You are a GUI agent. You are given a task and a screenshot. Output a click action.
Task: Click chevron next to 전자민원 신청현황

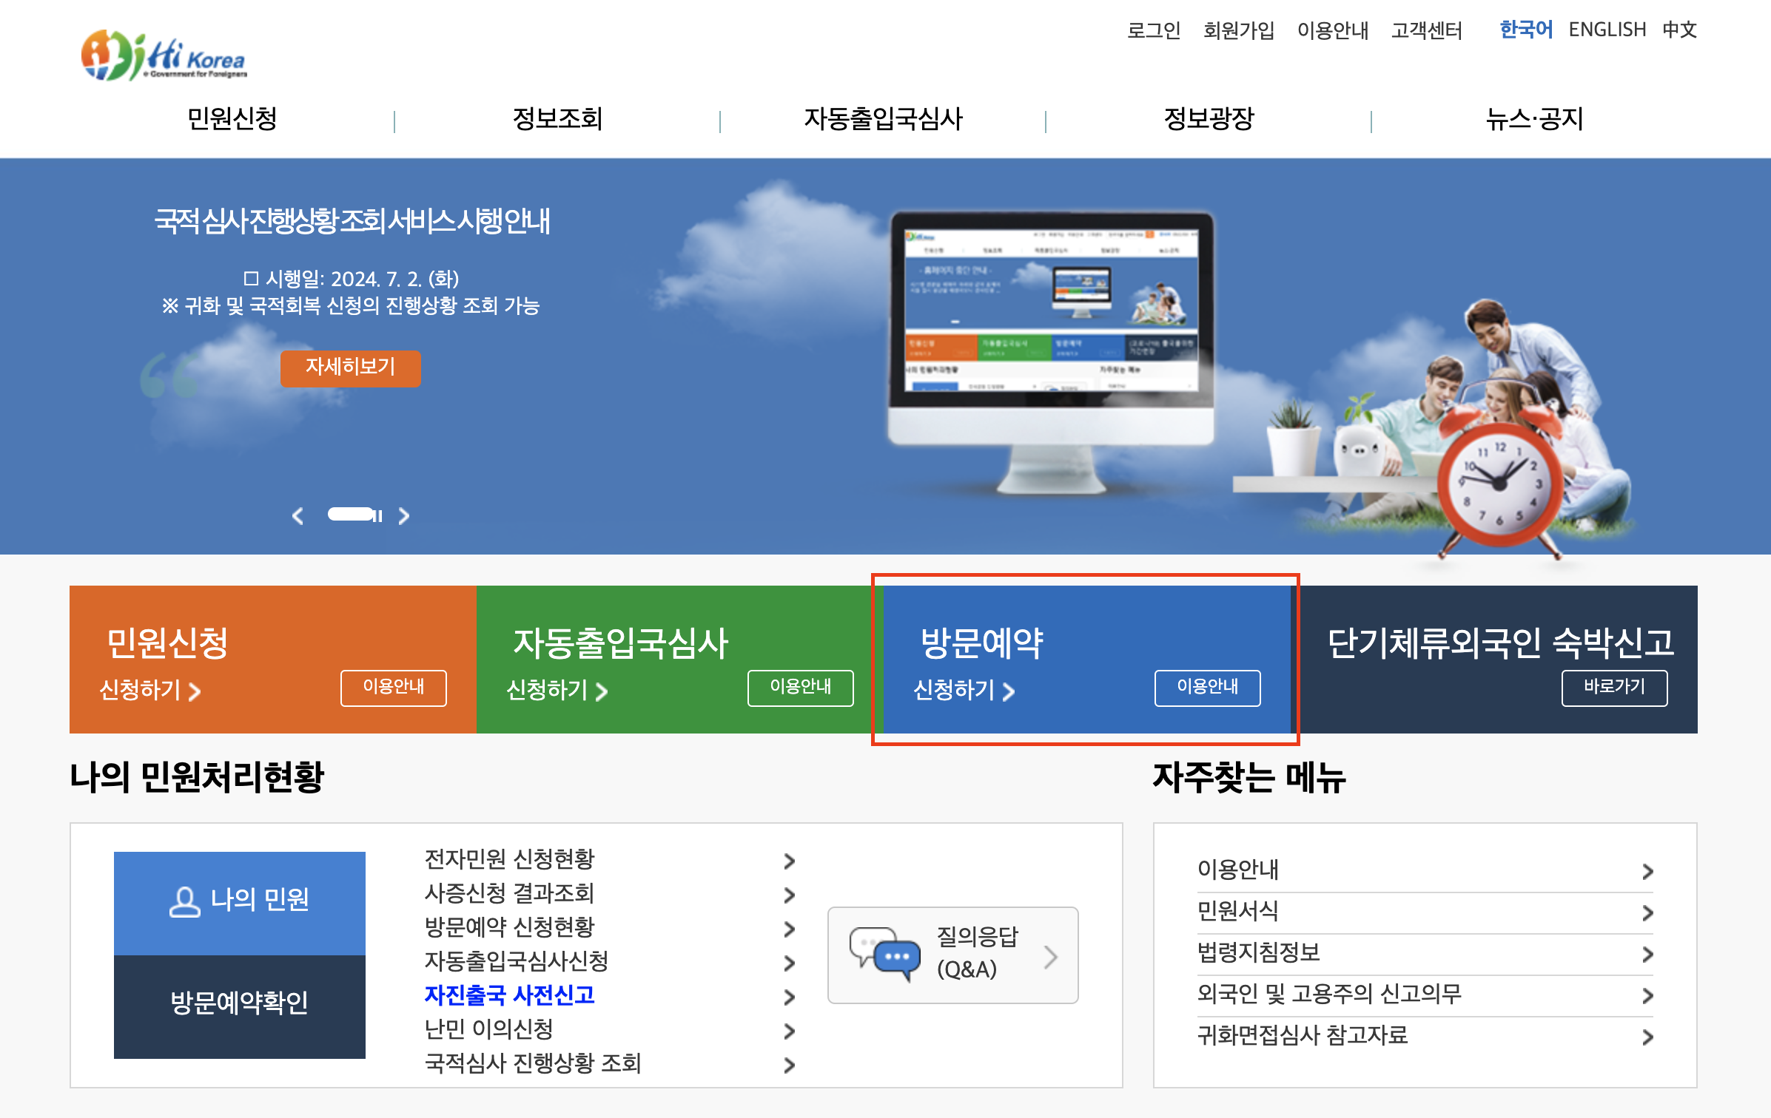click(789, 861)
